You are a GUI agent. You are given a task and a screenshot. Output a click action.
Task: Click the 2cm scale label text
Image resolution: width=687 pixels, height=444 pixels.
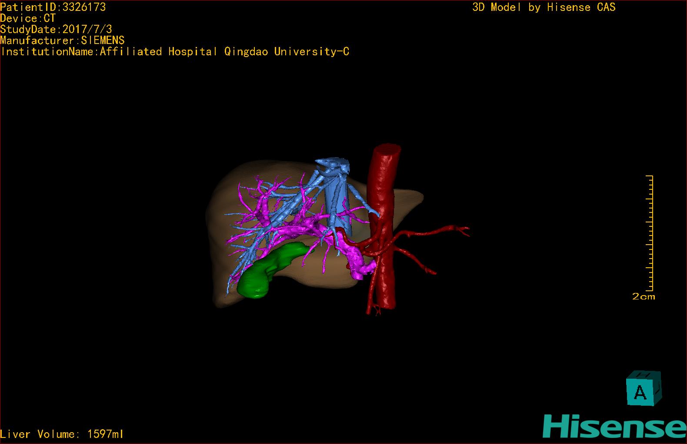click(644, 296)
